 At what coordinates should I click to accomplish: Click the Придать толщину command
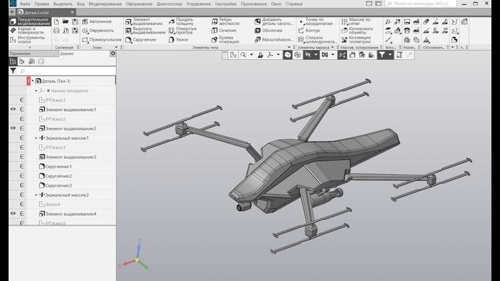click(181, 21)
